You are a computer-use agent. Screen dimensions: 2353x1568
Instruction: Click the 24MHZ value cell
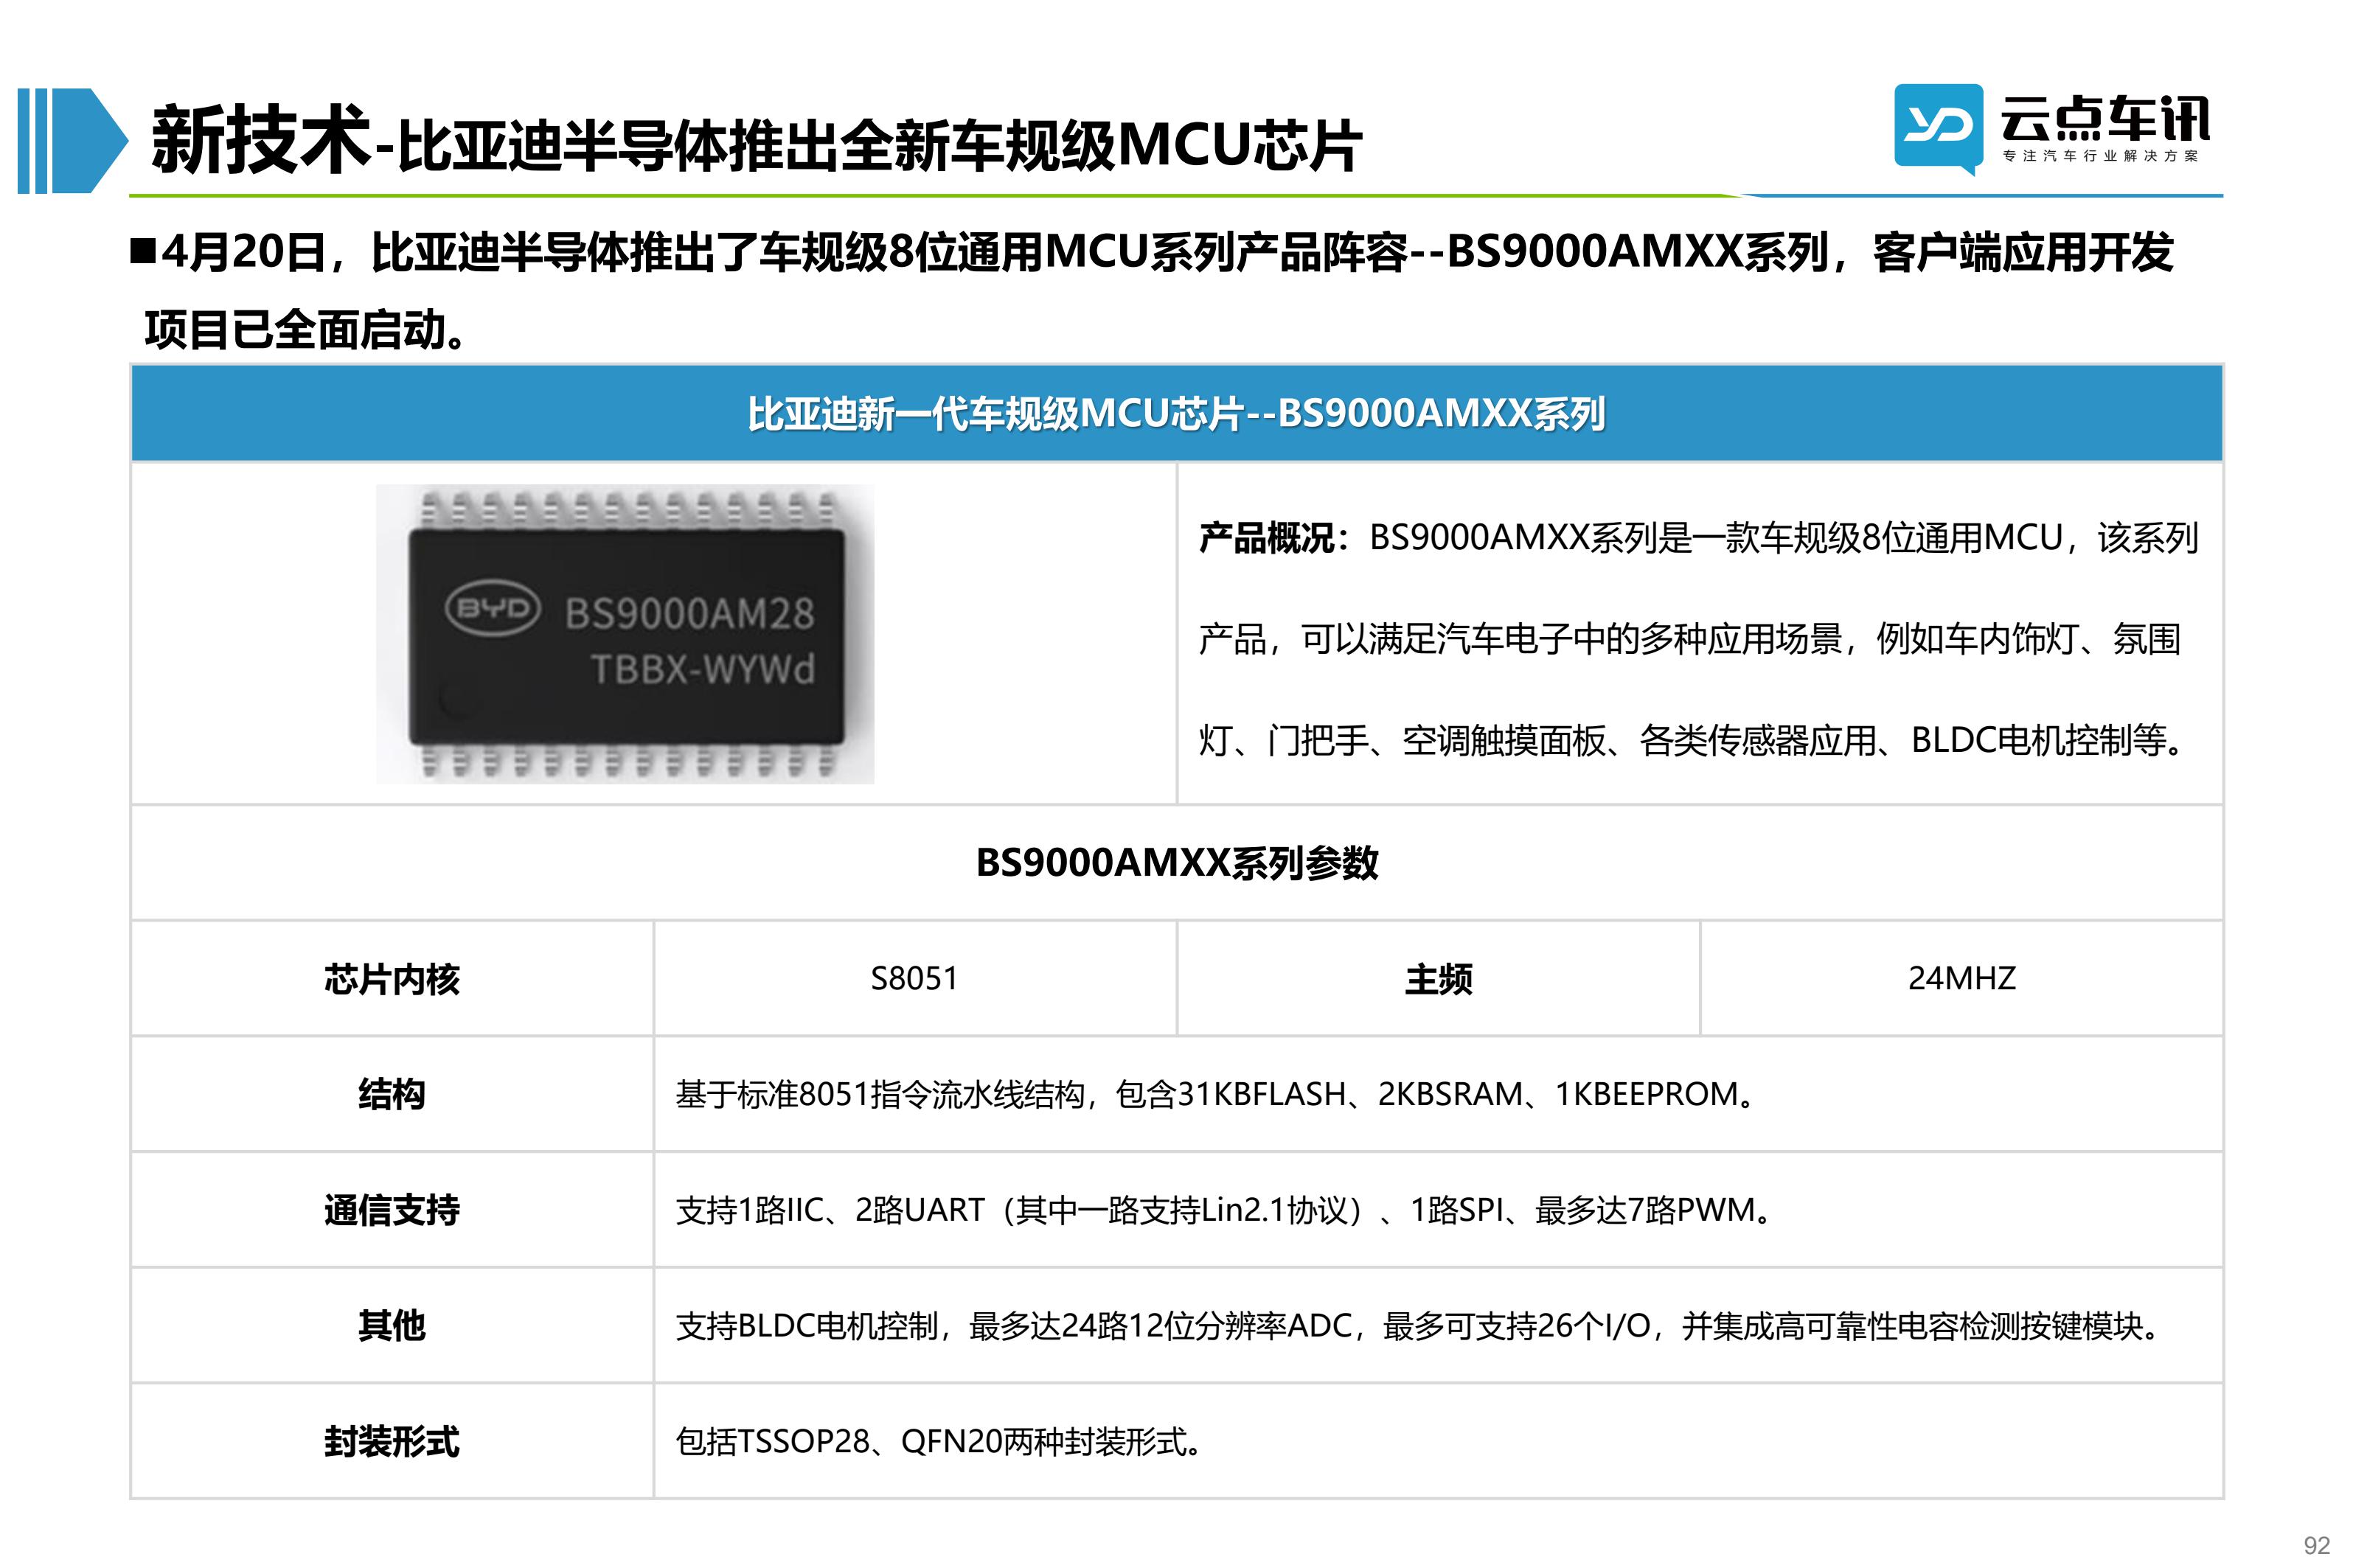pyautogui.click(x=1961, y=979)
